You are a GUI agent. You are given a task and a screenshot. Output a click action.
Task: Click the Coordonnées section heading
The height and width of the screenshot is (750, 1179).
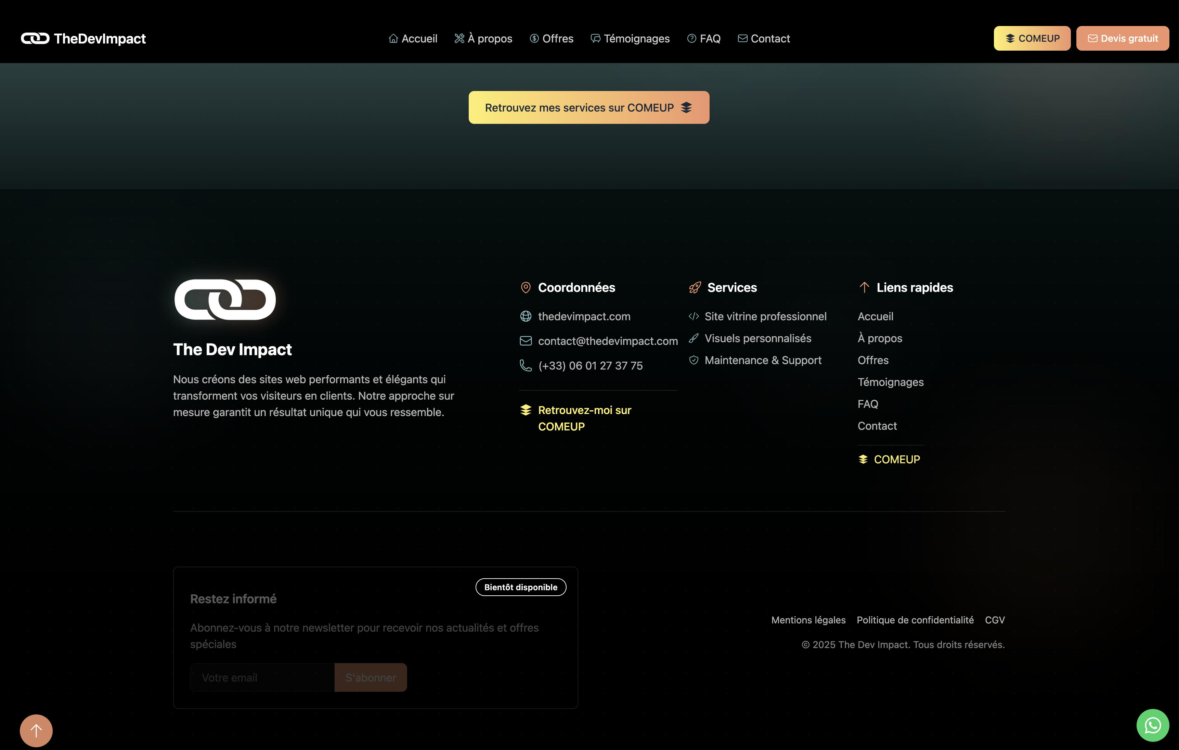coord(576,287)
